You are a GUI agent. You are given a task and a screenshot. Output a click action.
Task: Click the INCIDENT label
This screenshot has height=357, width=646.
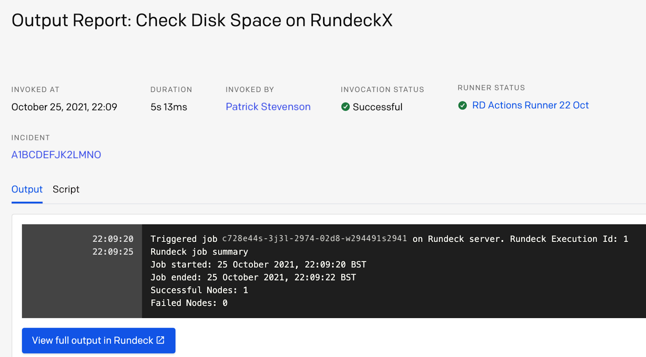pos(31,138)
